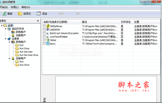Image resolution: width=162 pixels, height=103 pixels.
Task: Click F:\123\bcfmgr.exe path cell
Action: pyautogui.click(x=99, y=33)
